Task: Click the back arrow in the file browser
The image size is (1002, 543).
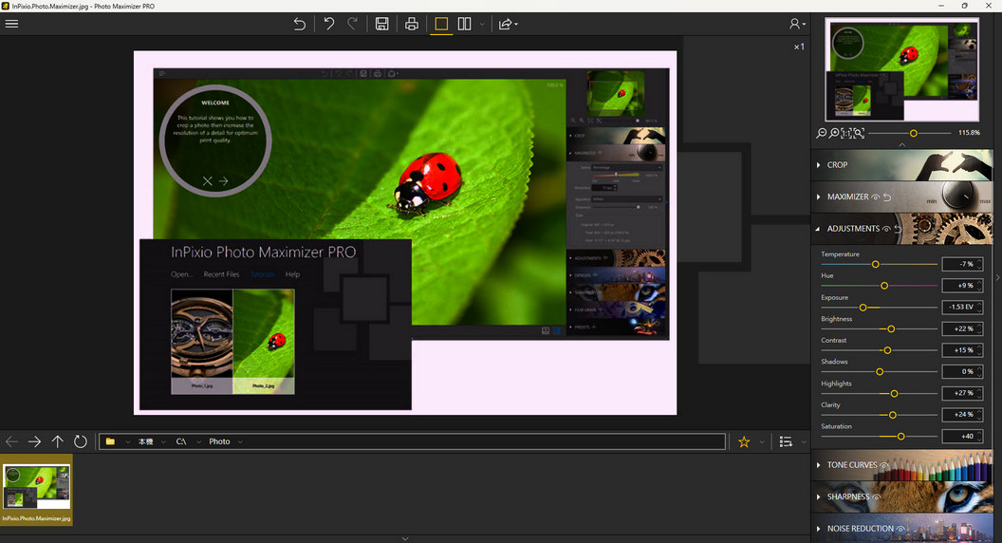Action: (11, 441)
